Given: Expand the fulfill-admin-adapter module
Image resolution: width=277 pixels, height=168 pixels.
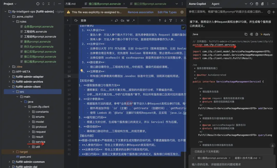Looking at the screenshot, I should pyautogui.click(x=9, y=77).
